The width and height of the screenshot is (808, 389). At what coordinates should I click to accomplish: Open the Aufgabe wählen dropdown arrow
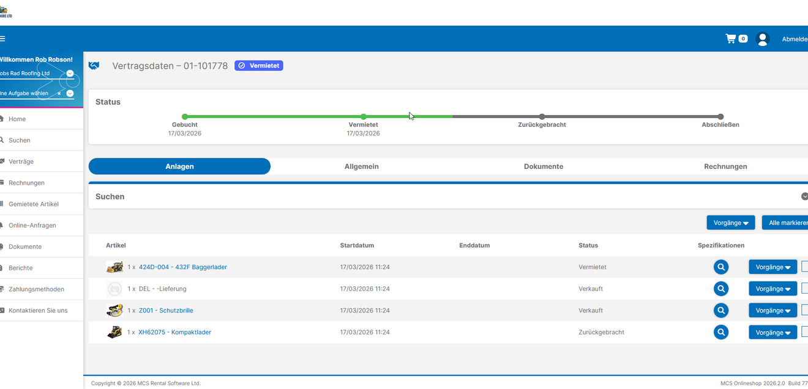click(x=70, y=94)
